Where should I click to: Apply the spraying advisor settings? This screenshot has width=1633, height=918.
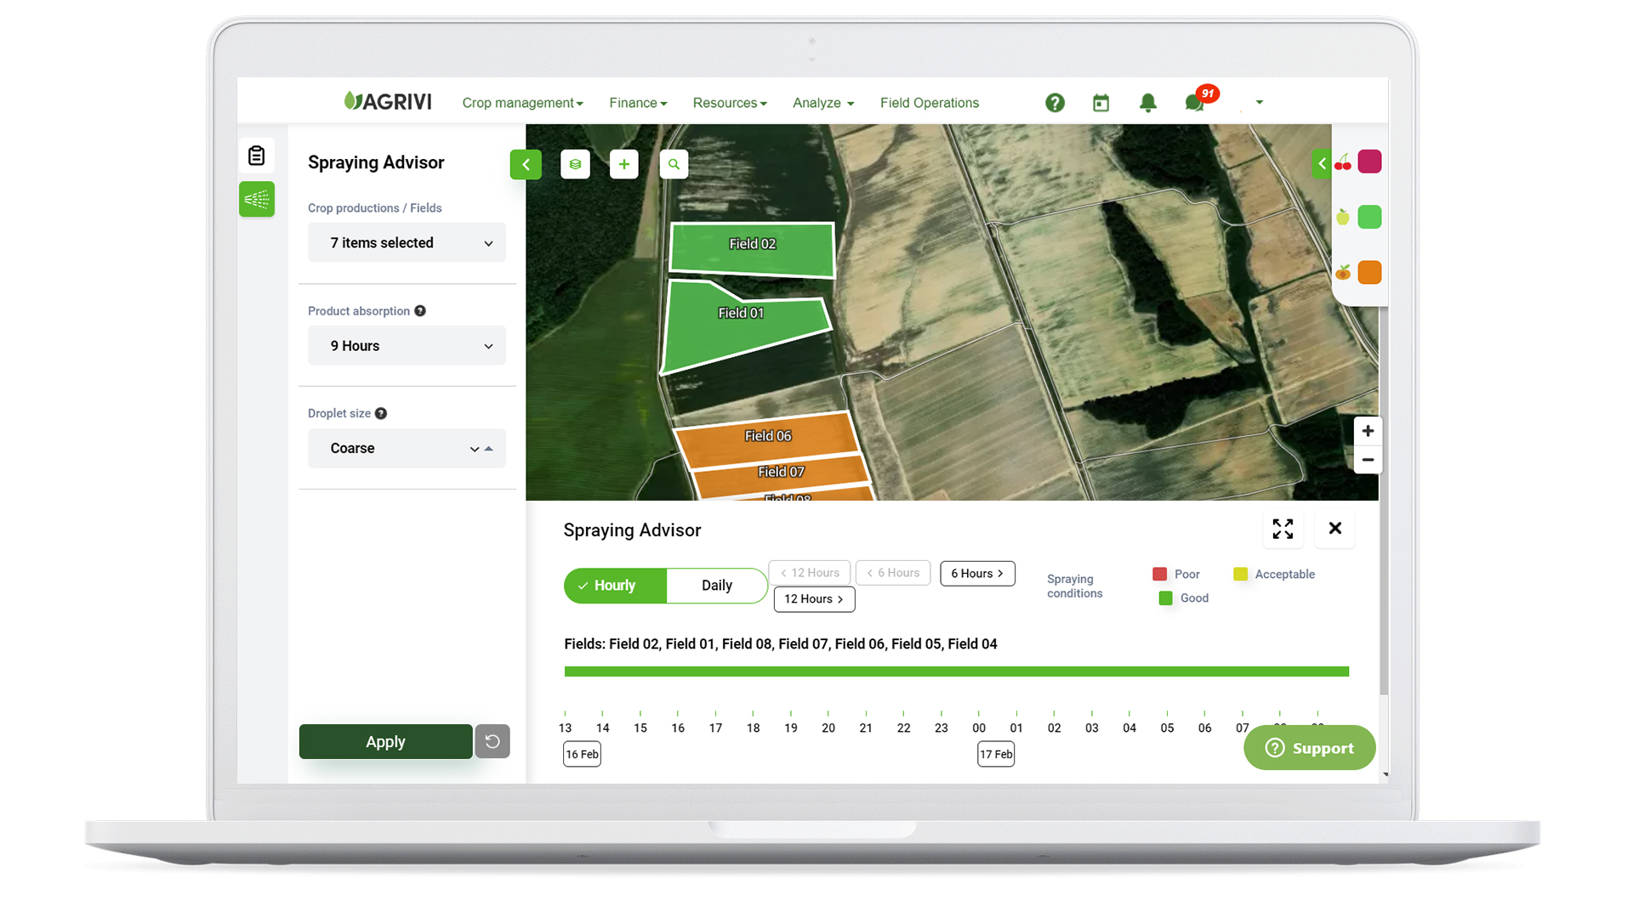(384, 741)
